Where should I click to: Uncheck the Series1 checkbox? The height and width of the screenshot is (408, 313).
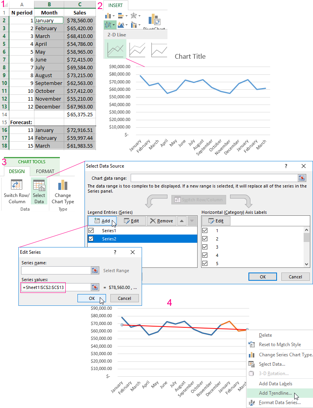click(x=91, y=231)
